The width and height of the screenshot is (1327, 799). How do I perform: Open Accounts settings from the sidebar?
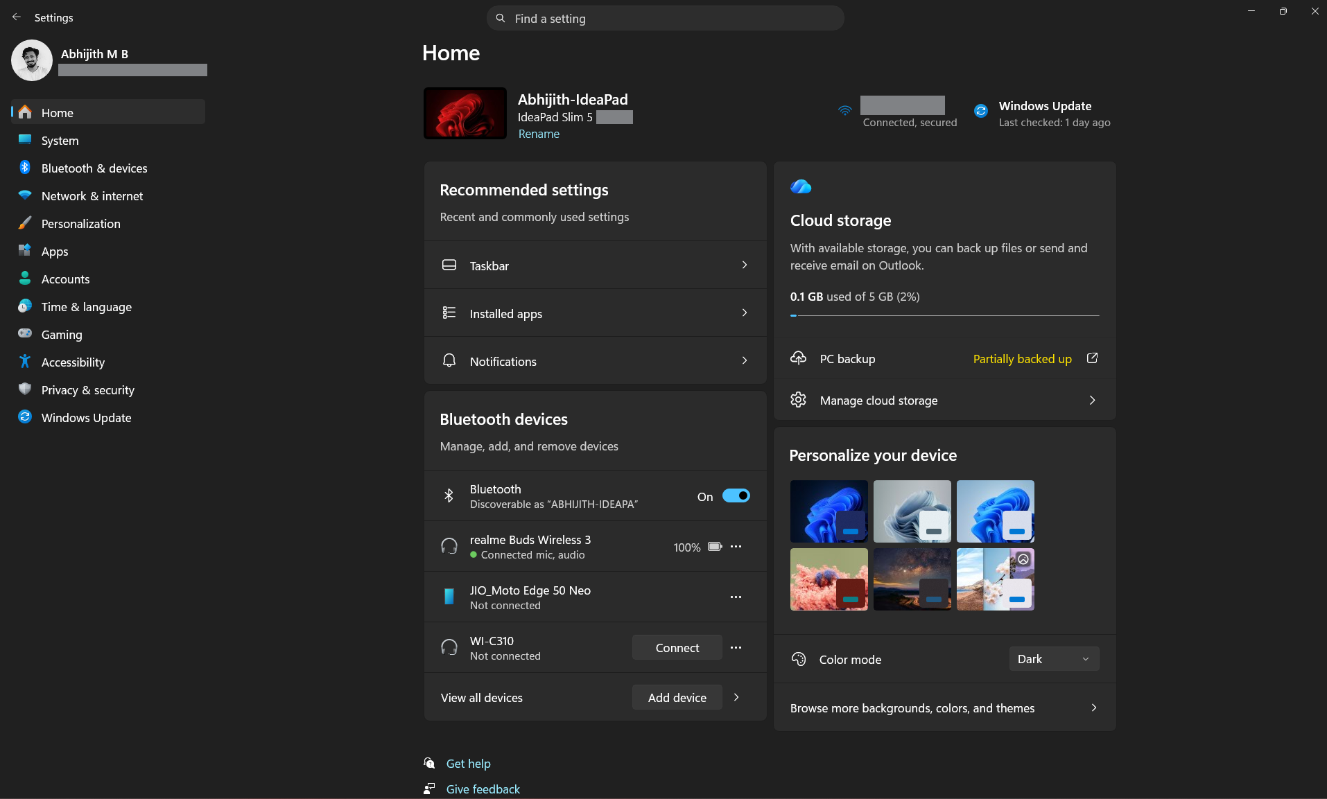pos(64,279)
